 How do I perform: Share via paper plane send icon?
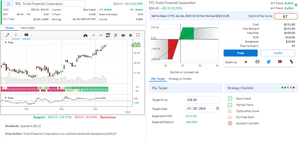(x=246, y=62)
